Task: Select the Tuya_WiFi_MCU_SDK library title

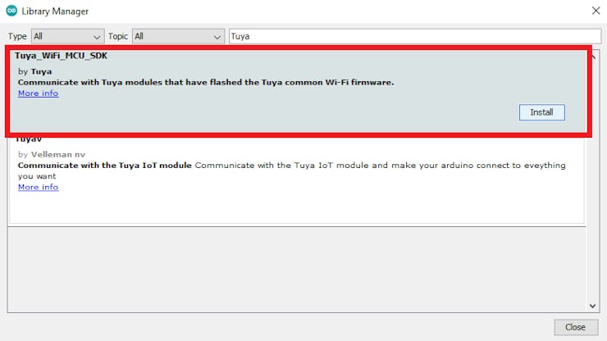Action: pos(61,57)
